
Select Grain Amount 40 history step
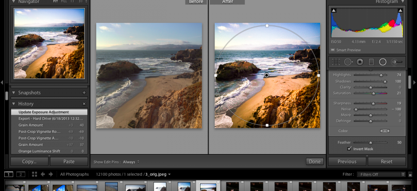click(49, 125)
